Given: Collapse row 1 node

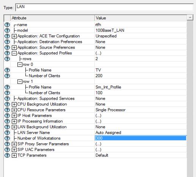Looking at the screenshot, I should (20, 81).
